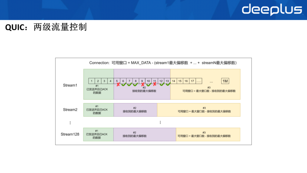Select the slide title "QUIC：两级流量控制"

coord(46,27)
